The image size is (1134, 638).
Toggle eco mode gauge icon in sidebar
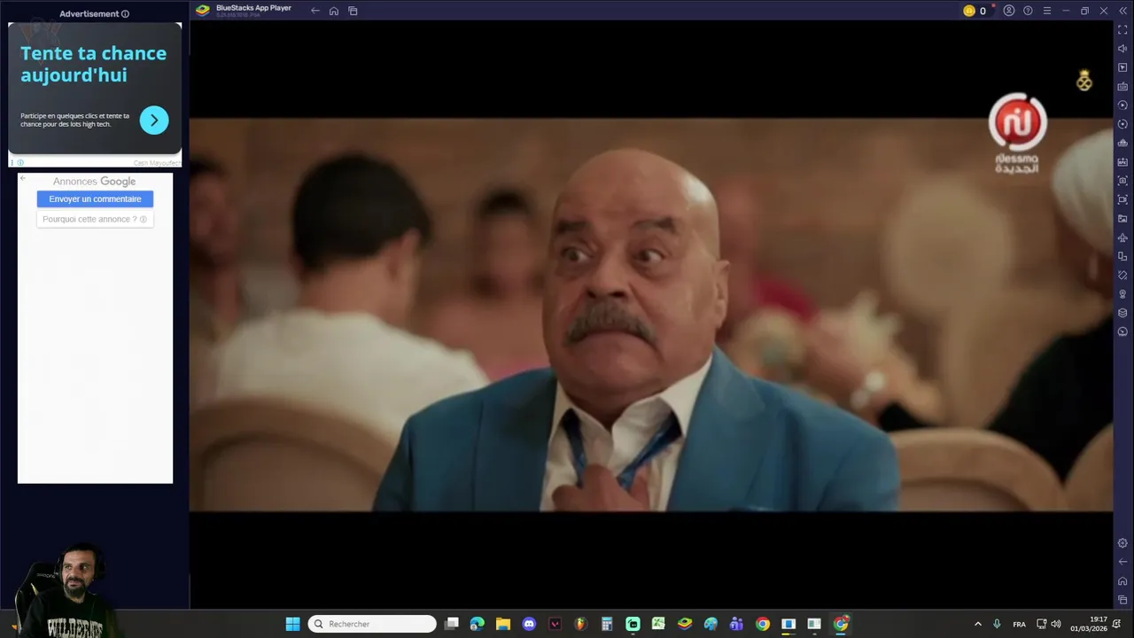point(1122,331)
